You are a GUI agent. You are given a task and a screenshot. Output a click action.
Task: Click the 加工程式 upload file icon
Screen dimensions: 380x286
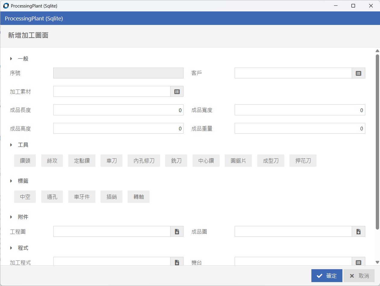pos(177,261)
